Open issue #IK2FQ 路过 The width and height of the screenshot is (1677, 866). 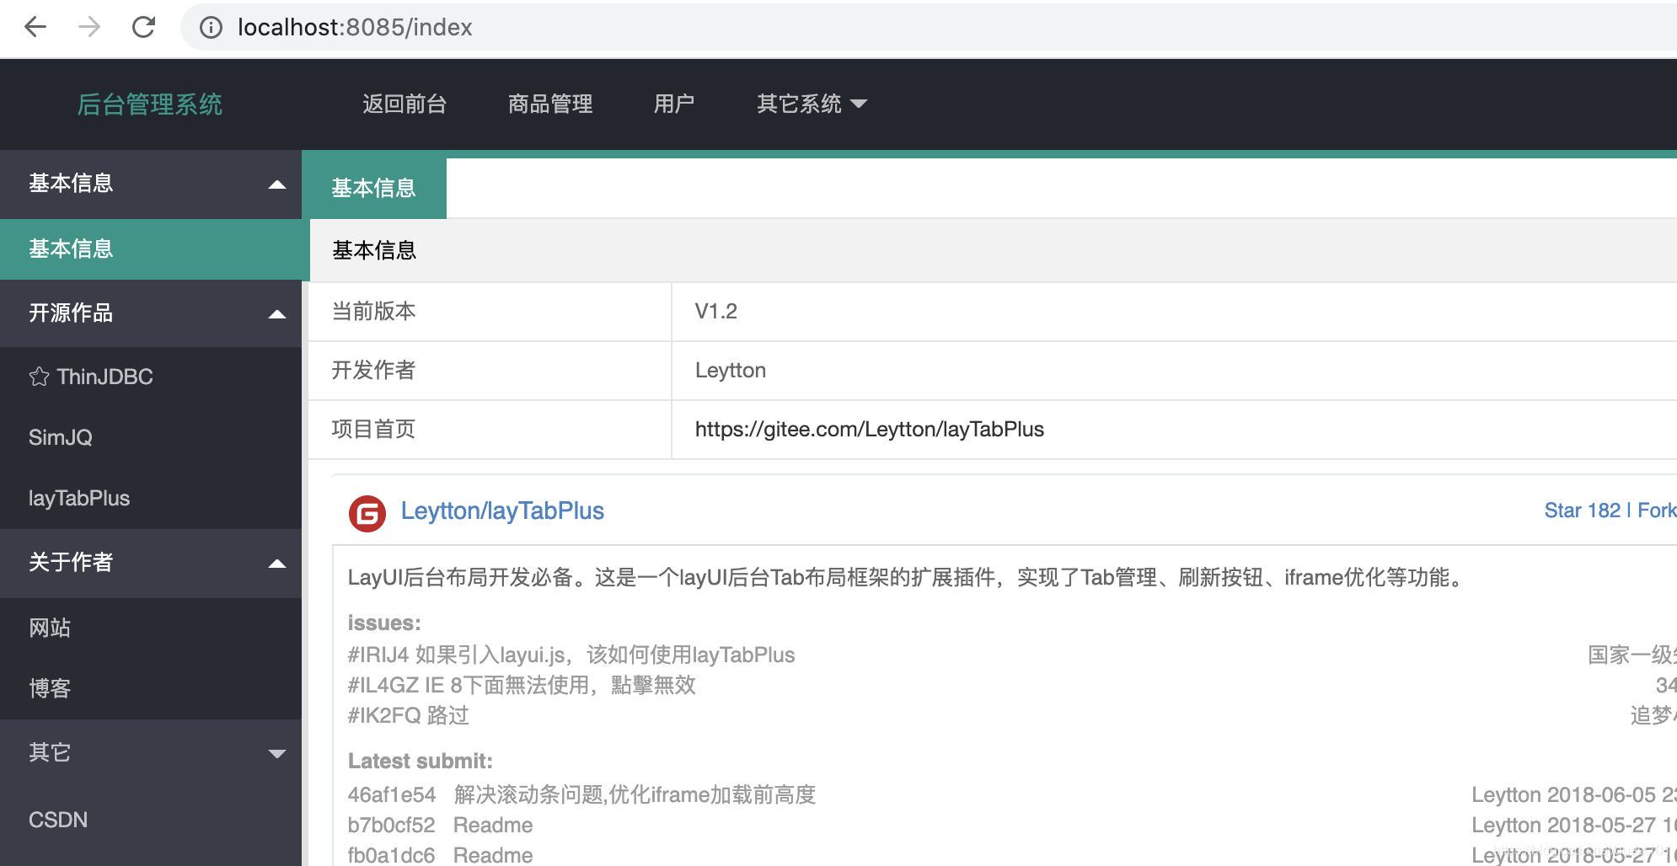(409, 715)
